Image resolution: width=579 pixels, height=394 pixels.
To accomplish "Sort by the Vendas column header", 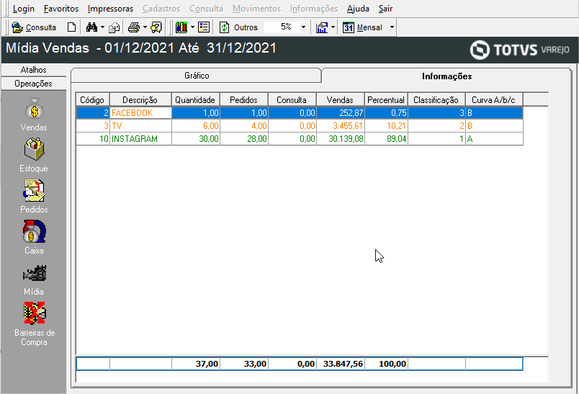I will 340,99.
